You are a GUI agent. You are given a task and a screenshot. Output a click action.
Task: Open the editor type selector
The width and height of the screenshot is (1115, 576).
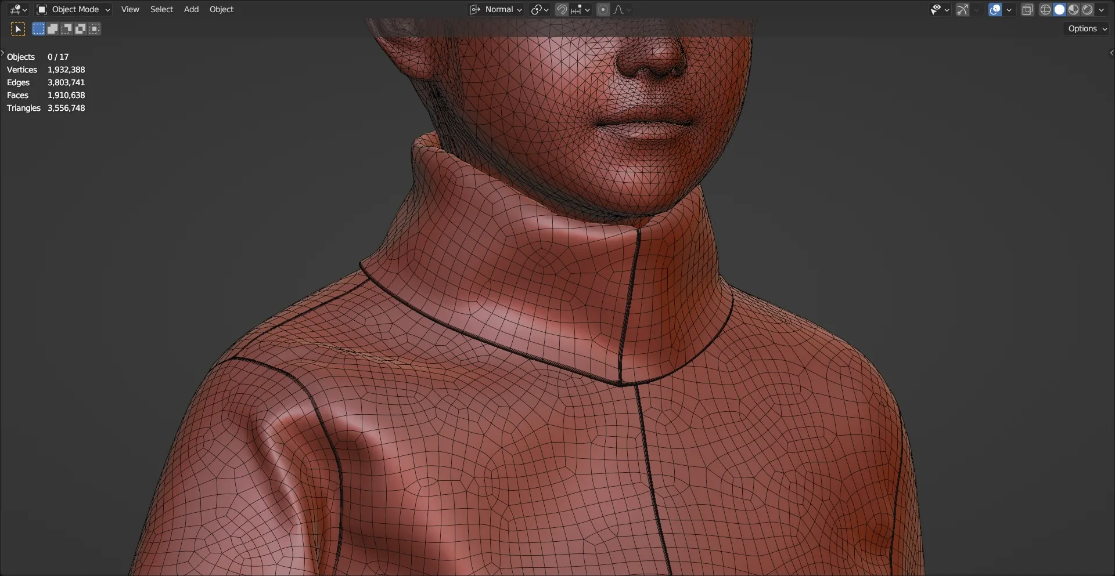point(18,9)
